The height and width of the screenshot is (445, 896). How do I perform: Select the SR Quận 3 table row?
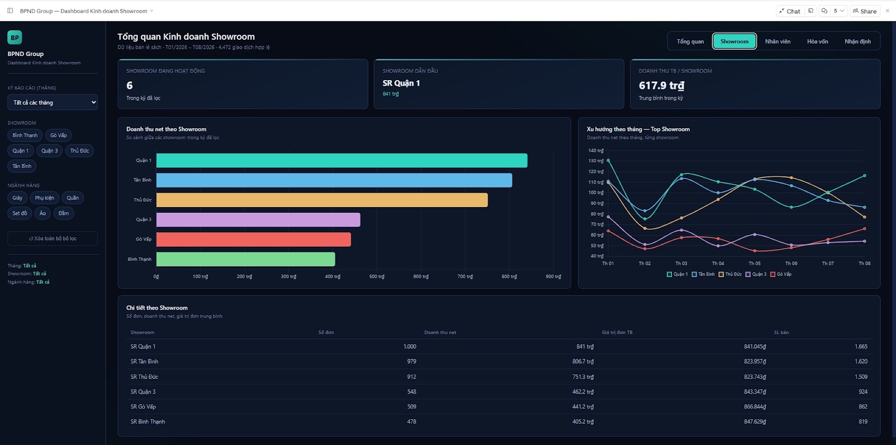[x=499, y=392]
